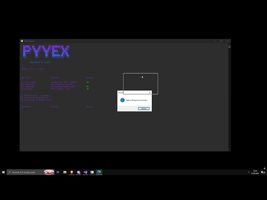Screen dimensions: 267x200
Task: Select the console app taskbar icon
Action: tap(92, 172)
